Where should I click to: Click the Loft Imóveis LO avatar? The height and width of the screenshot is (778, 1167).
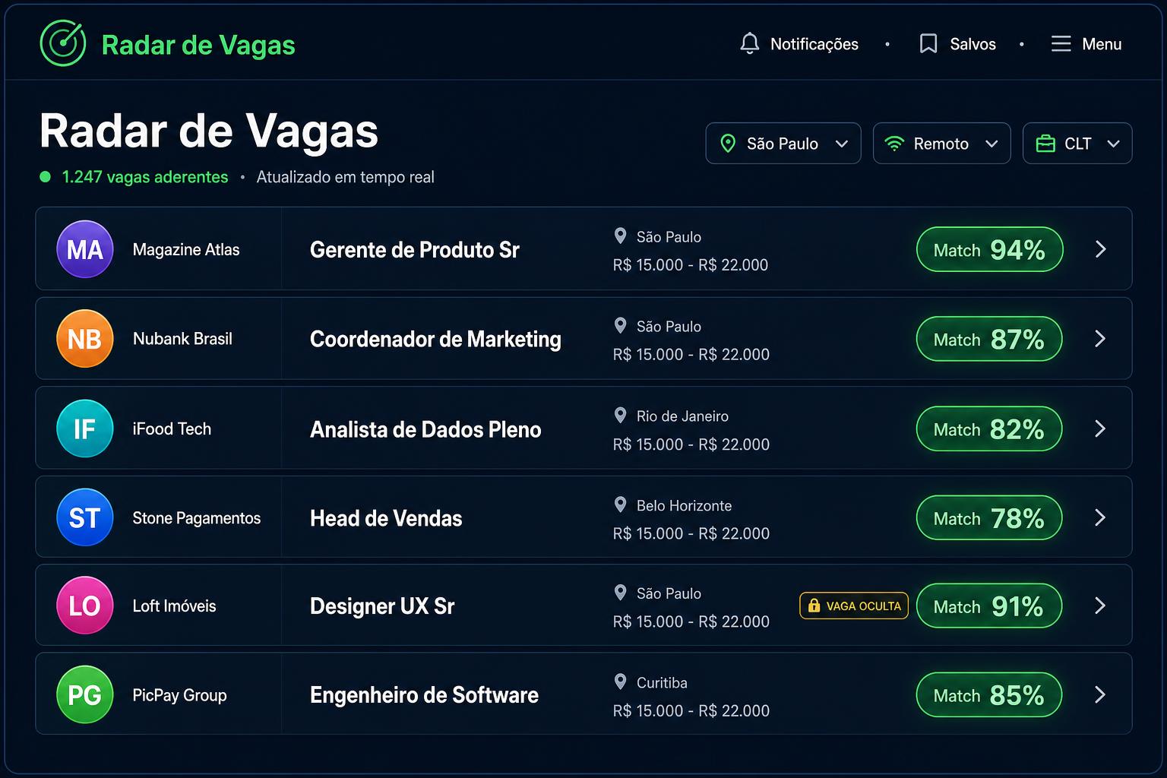click(85, 606)
